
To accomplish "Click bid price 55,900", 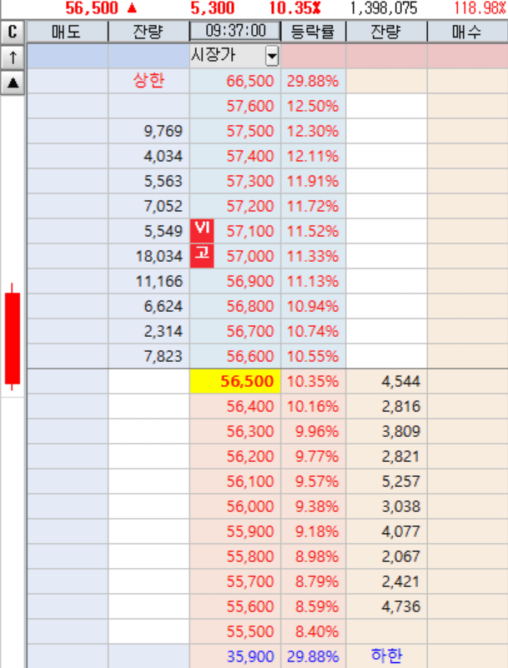I will click(x=235, y=531).
